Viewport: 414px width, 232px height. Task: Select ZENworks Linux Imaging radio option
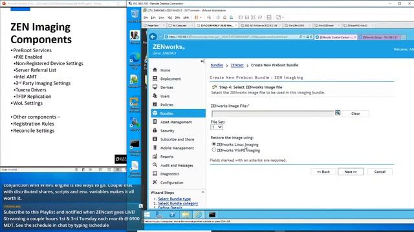coord(214,144)
